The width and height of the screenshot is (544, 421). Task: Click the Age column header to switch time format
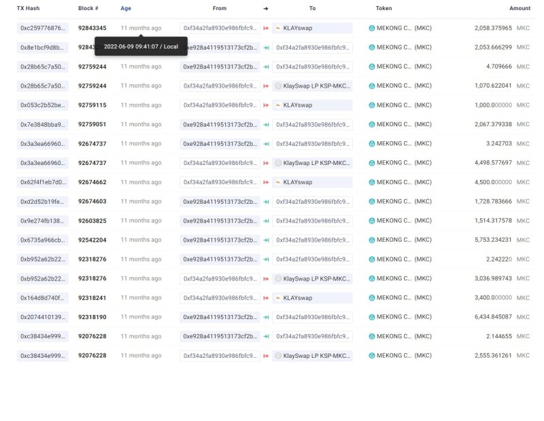click(126, 8)
